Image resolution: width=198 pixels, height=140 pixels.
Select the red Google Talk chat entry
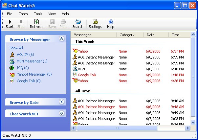pyautogui.click(x=87, y=75)
